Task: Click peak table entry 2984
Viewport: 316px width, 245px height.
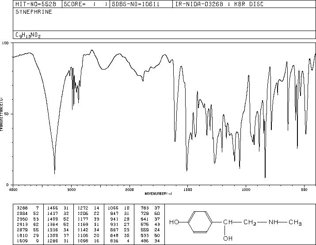Action: [22, 213]
